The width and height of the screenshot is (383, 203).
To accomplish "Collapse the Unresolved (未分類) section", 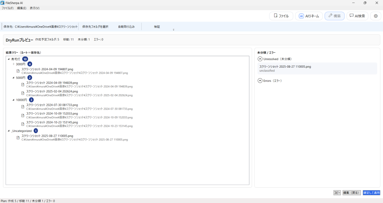I will [260, 59].
